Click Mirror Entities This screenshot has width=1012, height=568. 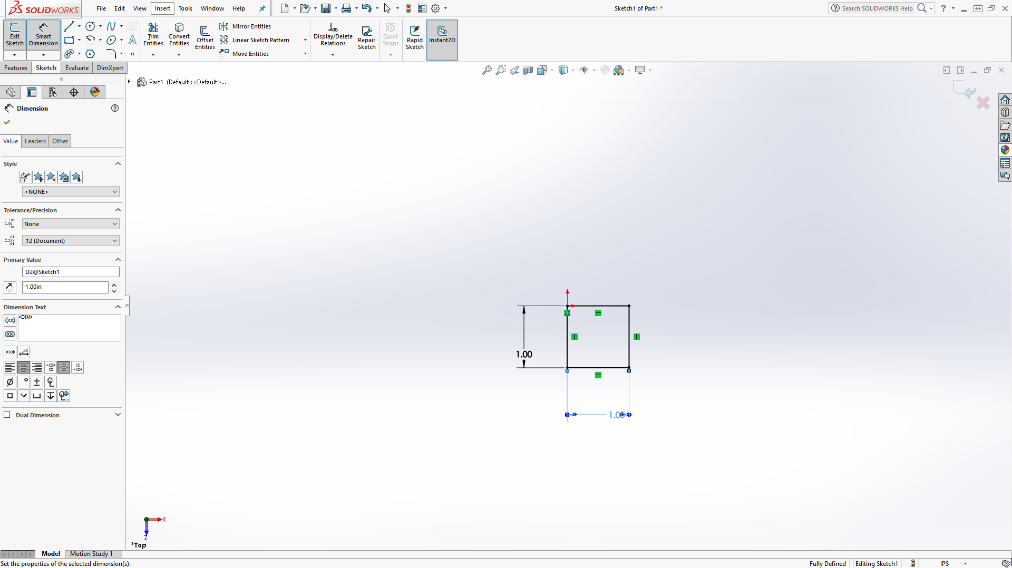click(246, 26)
